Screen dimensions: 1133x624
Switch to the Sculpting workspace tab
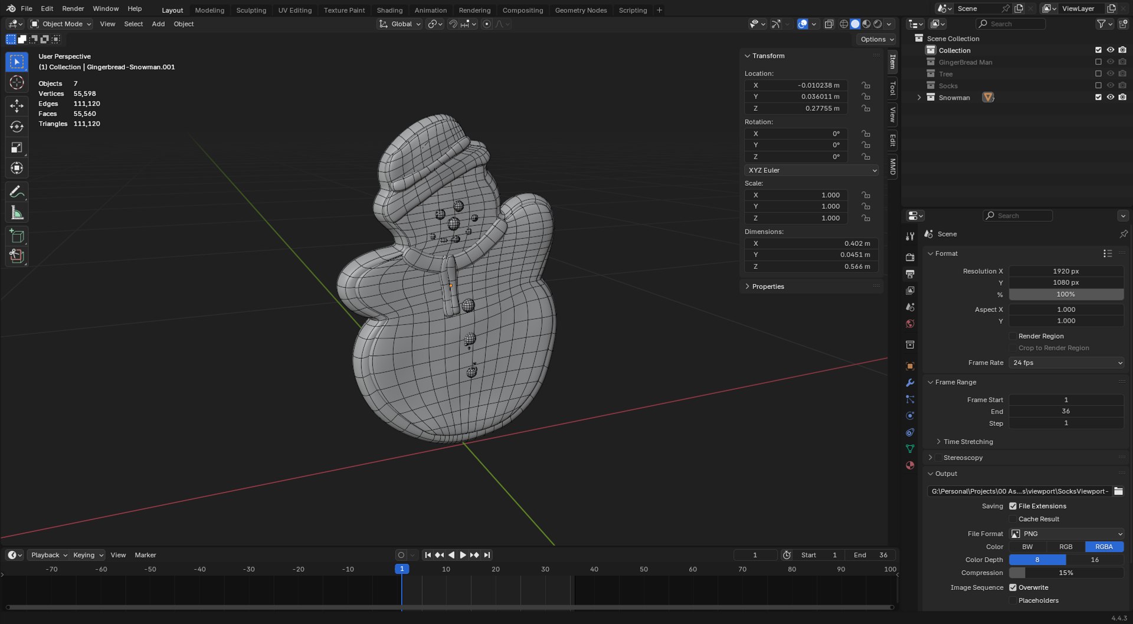click(251, 10)
